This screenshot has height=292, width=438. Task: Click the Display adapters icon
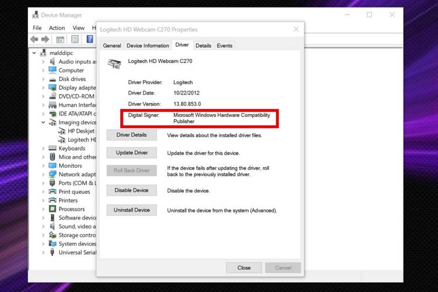tap(53, 88)
